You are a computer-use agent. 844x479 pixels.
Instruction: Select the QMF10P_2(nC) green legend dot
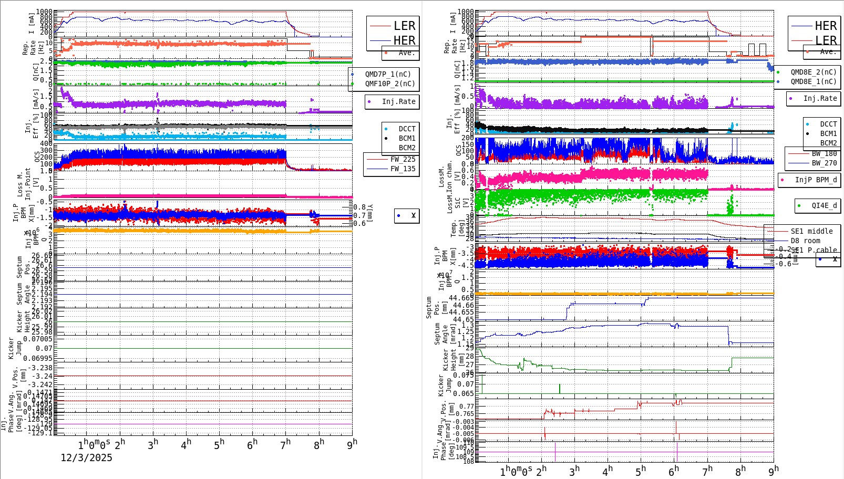(353, 83)
